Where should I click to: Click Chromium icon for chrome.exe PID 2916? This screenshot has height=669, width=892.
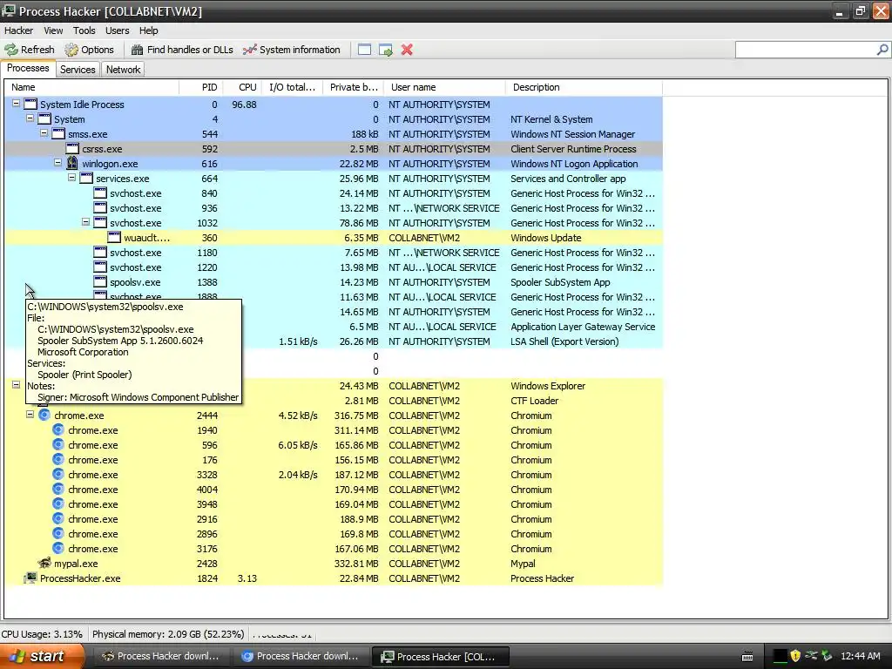coord(58,518)
